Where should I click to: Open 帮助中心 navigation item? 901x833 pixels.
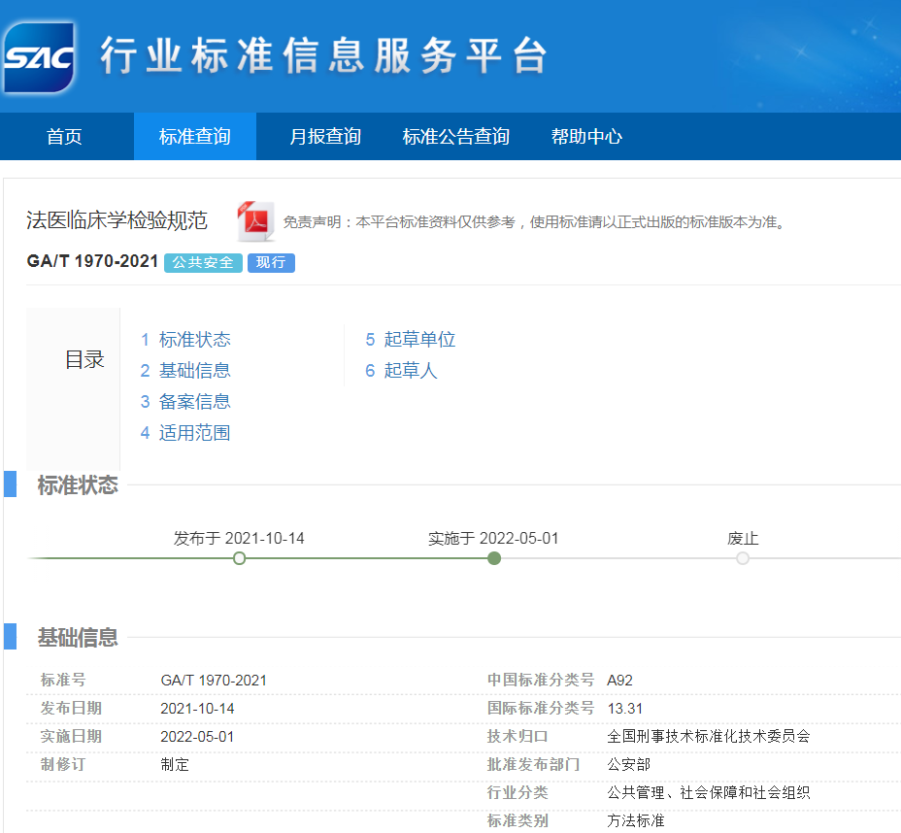pyautogui.click(x=586, y=136)
